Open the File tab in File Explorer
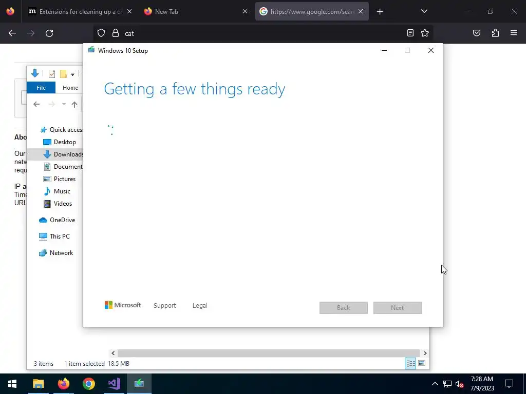Screen dimensions: 526x394 pos(41,88)
